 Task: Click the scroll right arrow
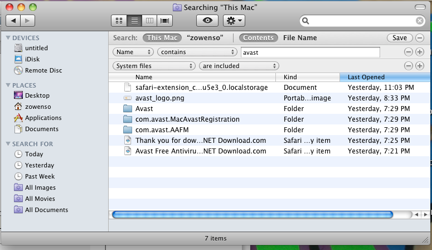coord(425,214)
